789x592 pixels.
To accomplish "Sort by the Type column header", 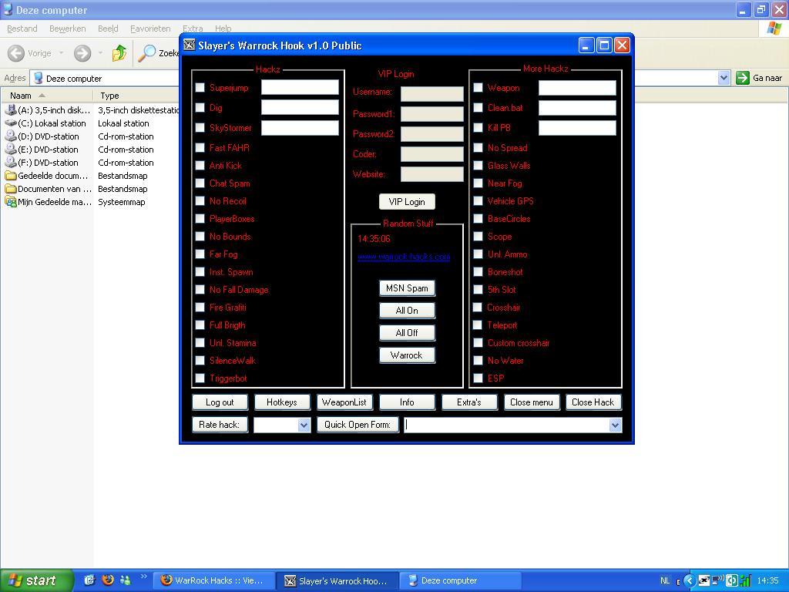I will point(136,95).
